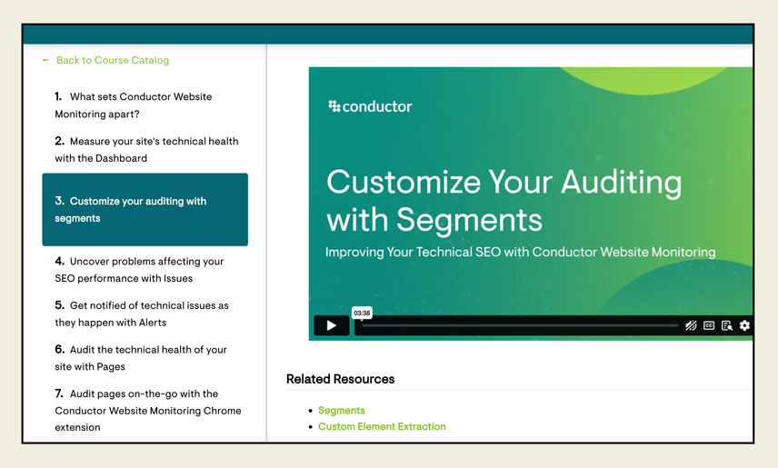The width and height of the screenshot is (778, 468).
Task: Click the Conductor logo in the video
Action: tap(370, 106)
